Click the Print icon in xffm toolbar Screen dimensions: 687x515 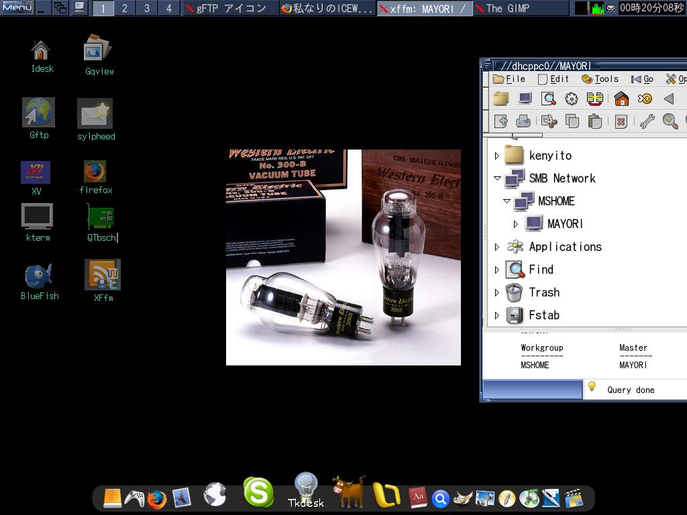click(523, 121)
